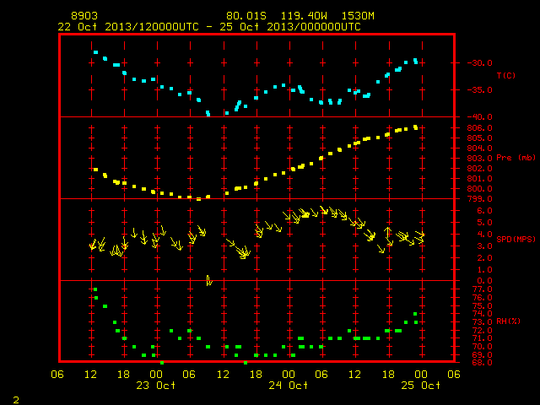Click the Pre (mb) pressure axis label

pos(516,158)
